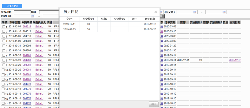
Task: Click the 订单交期 end date field
Action: pyautogui.click(x=216, y=12)
